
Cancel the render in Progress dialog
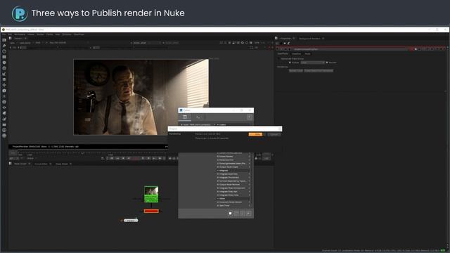[x=274, y=134]
